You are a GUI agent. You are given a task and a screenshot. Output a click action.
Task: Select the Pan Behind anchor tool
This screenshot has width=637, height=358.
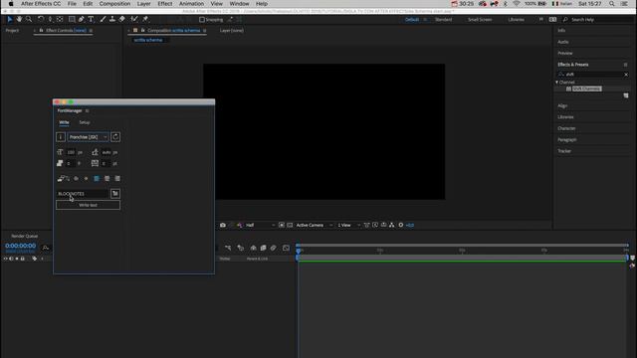click(x=60, y=19)
